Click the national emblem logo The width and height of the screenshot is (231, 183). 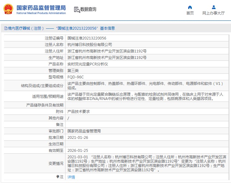pyautogui.click(x=8, y=9)
